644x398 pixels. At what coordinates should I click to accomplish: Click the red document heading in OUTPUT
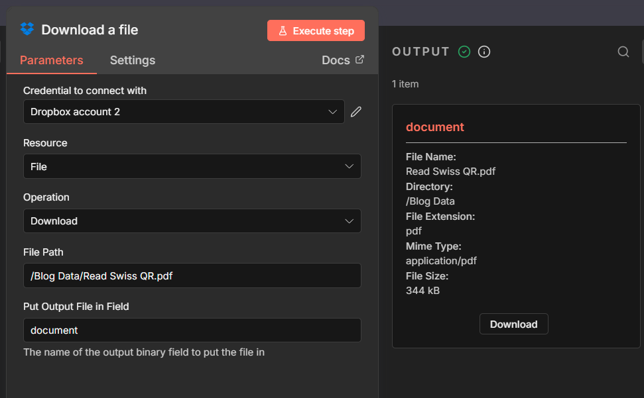click(435, 126)
